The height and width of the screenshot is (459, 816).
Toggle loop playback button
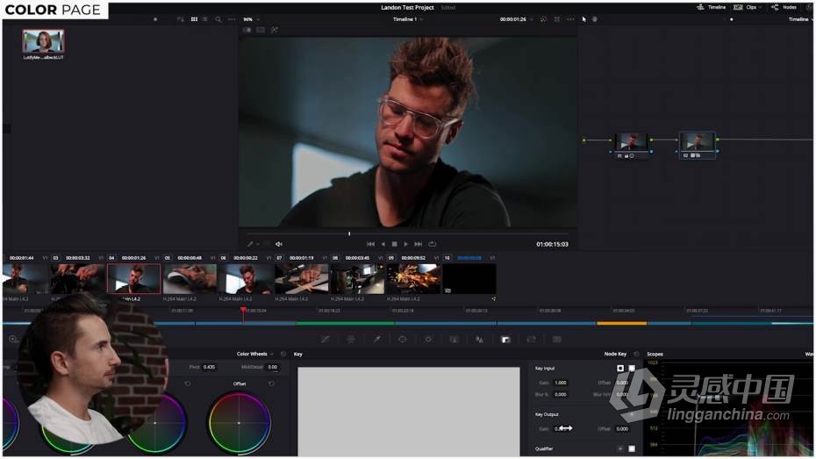click(432, 244)
